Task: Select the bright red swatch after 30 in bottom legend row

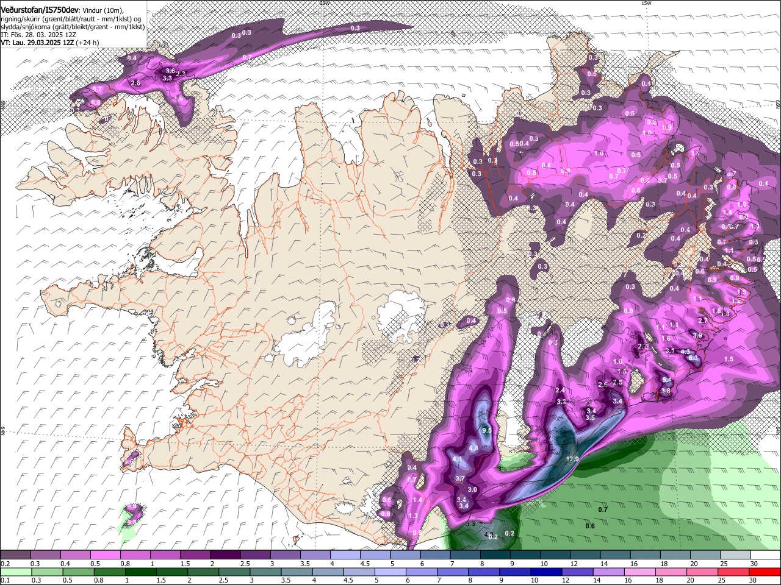Action: pos(765,572)
